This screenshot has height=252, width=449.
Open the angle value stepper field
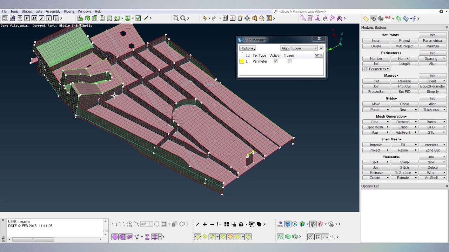(x=147, y=224)
